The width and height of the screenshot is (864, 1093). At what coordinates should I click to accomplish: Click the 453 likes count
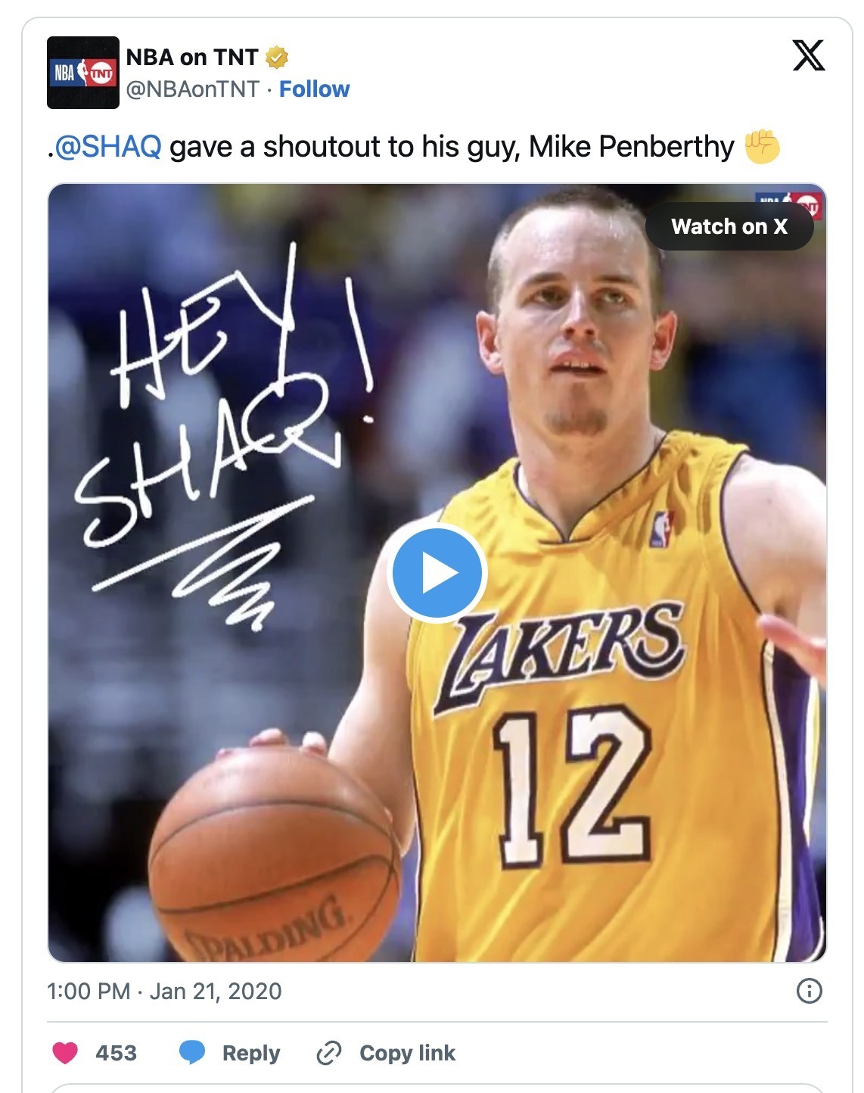click(117, 1053)
